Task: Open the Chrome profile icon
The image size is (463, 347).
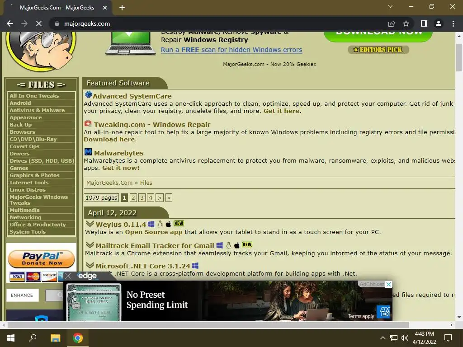Action: point(439,23)
